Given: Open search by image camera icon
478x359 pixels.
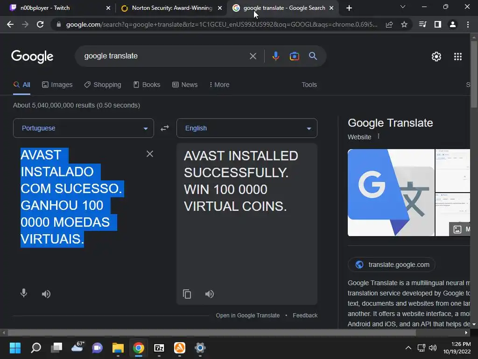Looking at the screenshot, I should click(x=294, y=56).
